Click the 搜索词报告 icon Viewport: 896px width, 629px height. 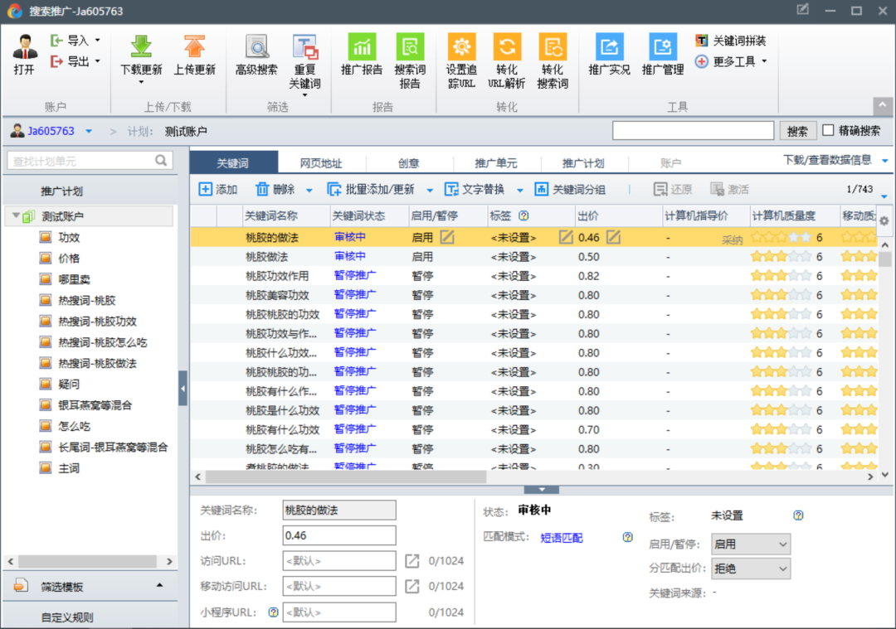409,46
